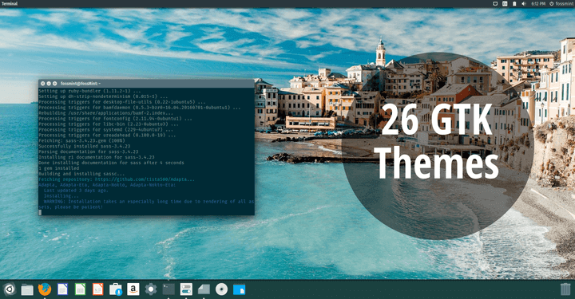This screenshot has height=299, width=575.
Task: Click the 'Successfully installed sass-3.4.23' line
Action: pyautogui.click(x=85, y=146)
